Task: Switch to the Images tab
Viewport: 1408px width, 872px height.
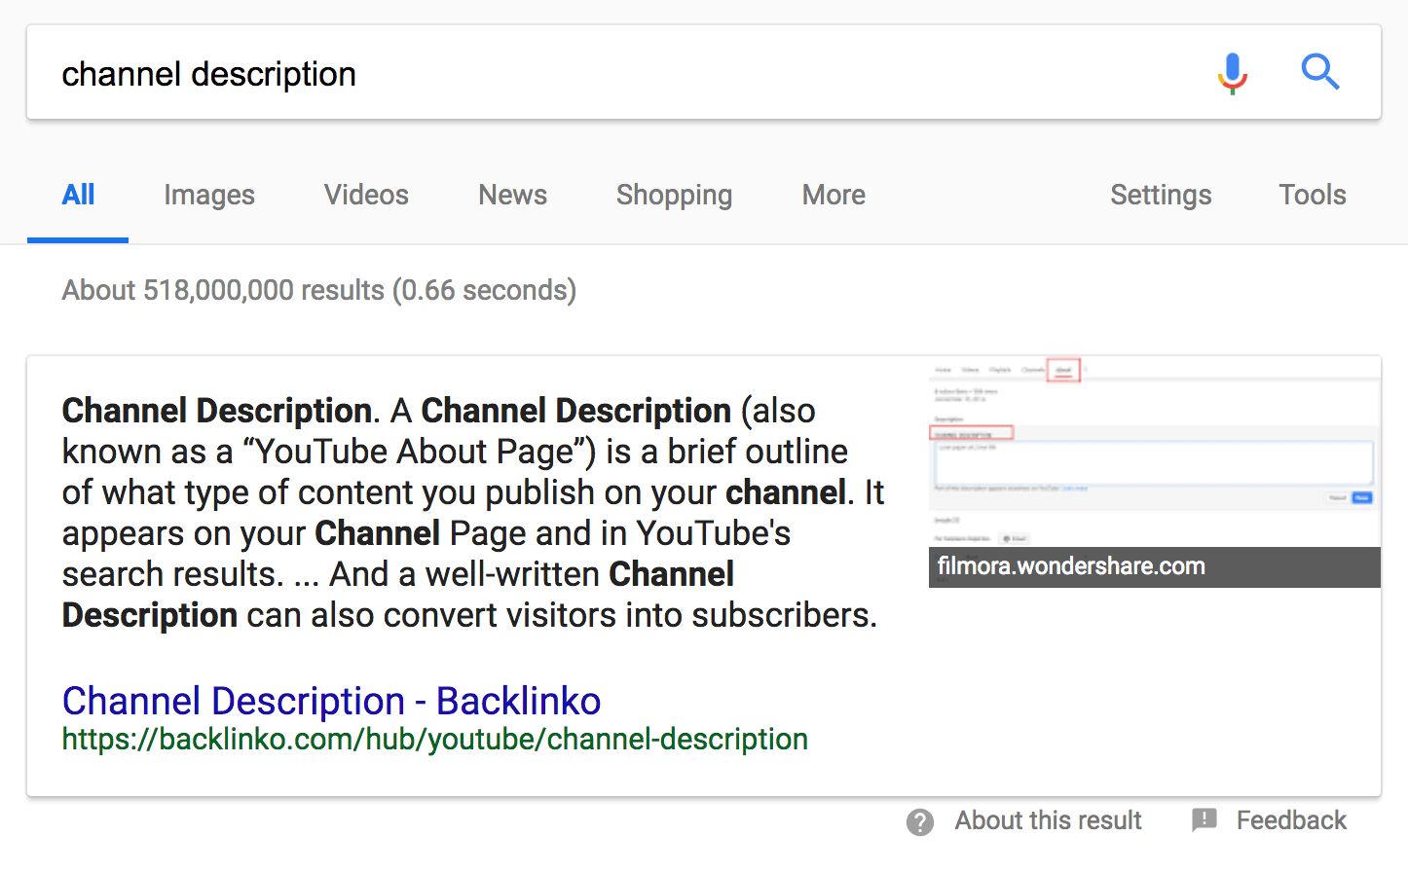Action: 209,196
